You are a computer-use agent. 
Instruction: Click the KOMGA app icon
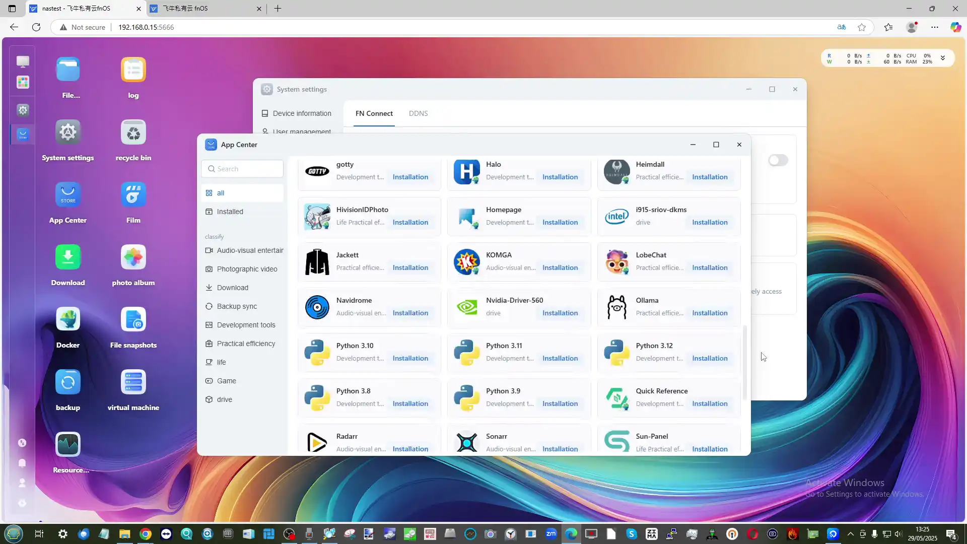467,262
